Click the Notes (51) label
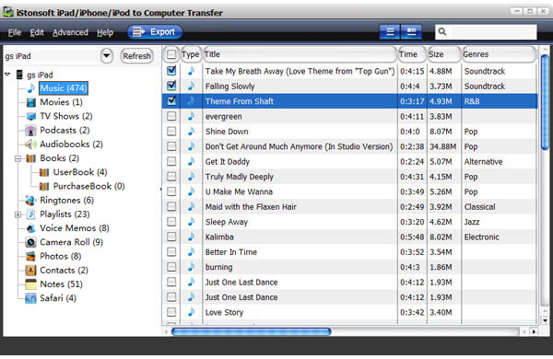This screenshot has height=359, width=553. tap(61, 284)
